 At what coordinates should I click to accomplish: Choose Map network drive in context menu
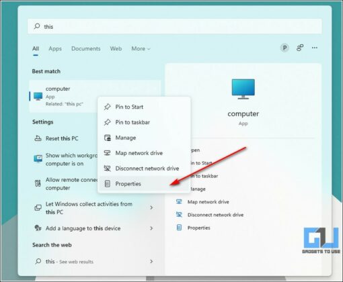click(144, 153)
